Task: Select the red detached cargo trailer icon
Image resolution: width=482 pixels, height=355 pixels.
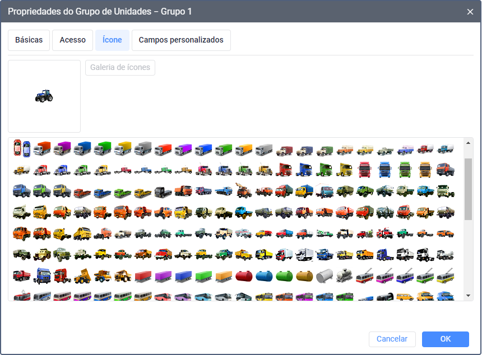Action: pyautogui.click(x=143, y=276)
